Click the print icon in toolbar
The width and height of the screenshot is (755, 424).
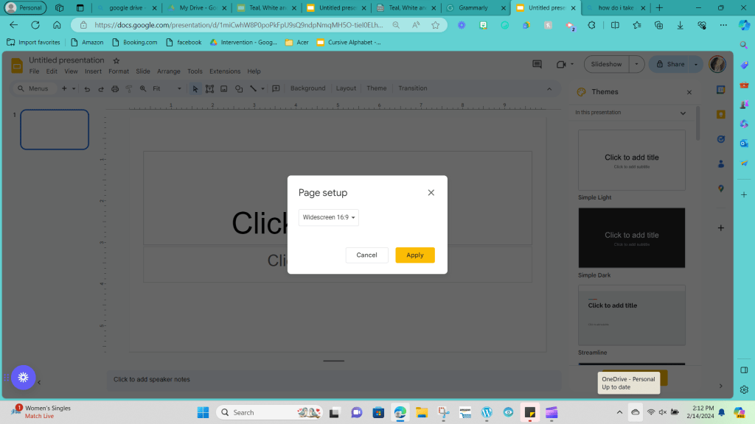click(x=114, y=88)
